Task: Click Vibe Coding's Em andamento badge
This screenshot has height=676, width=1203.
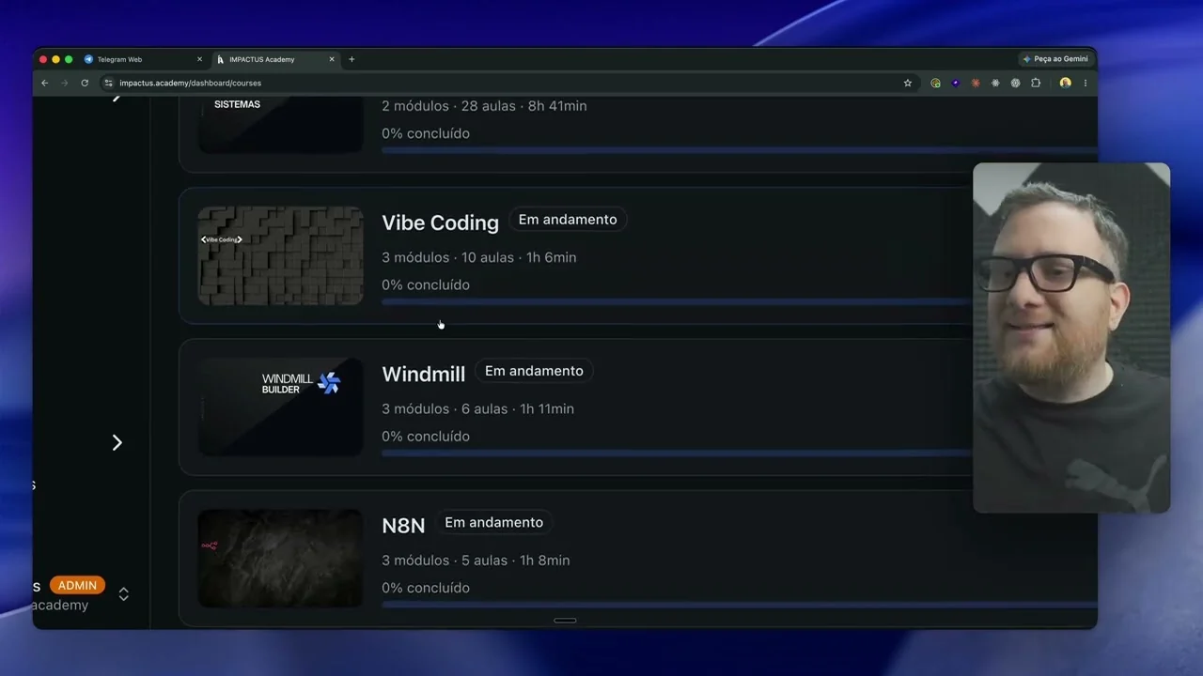Action: 568,220
